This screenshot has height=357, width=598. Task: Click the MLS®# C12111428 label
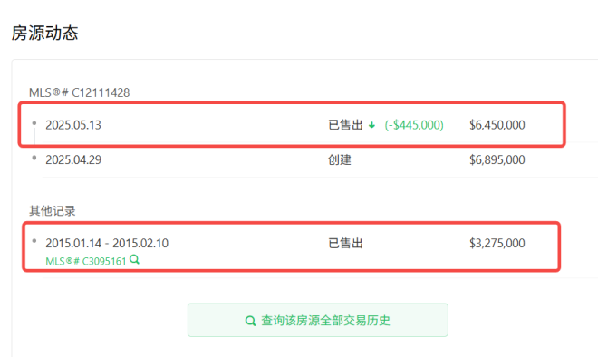(80, 92)
